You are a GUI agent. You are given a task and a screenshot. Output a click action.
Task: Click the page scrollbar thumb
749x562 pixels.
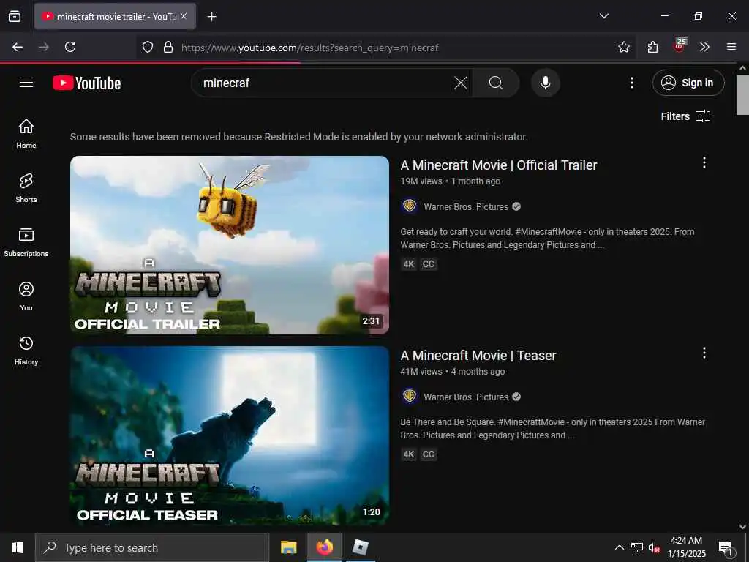click(742, 94)
